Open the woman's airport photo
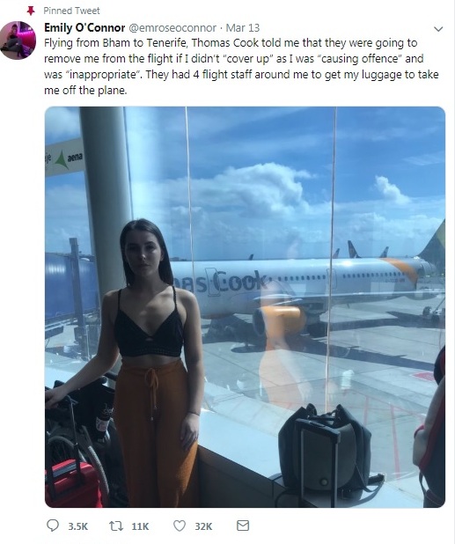The height and width of the screenshot is (544, 455). point(245,307)
